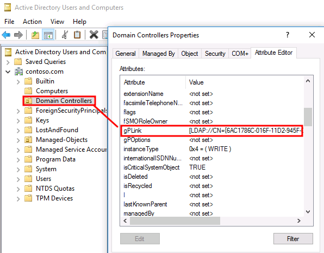
Task: Open the File menu
Action: (x=9, y=22)
